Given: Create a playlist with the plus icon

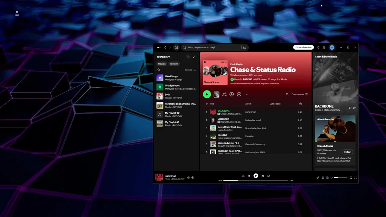Looking at the screenshot, I should pos(188,57).
